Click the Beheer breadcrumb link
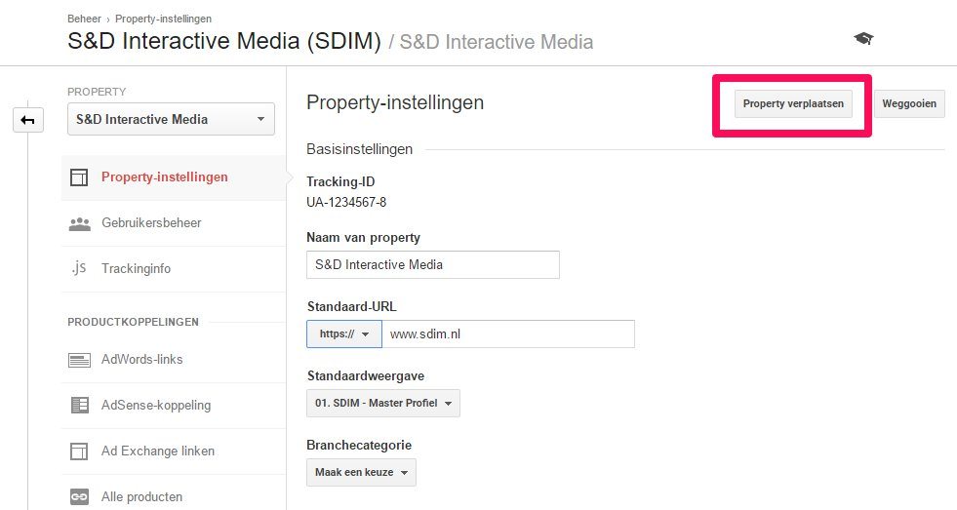The width and height of the screenshot is (957, 510). click(84, 19)
